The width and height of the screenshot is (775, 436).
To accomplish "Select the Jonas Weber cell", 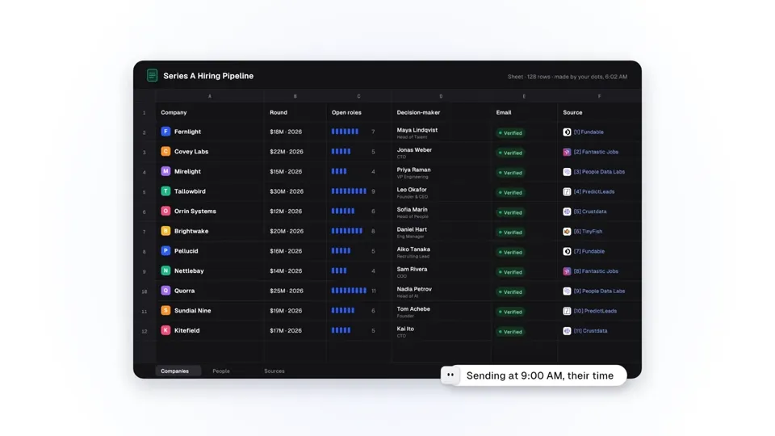I will tap(442, 153).
